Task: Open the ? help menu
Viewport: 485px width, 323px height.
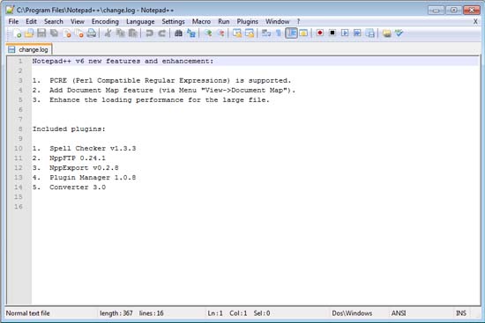Action: pyautogui.click(x=298, y=22)
